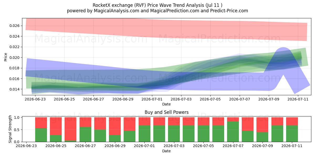
Task: Click the 'powered by MagicalAnalysis.com' subtitle line
Action: coord(157,11)
